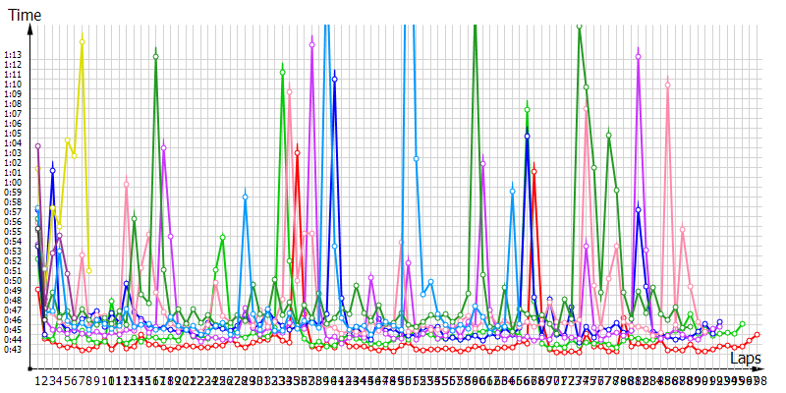The image size is (786, 393).
Task: Select the first pink peak near 1:00
Action: tap(127, 183)
